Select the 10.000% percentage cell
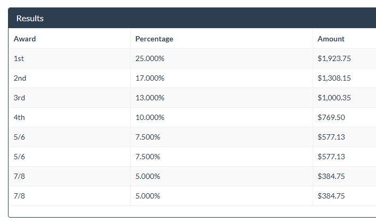 pyautogui.click(x=150, y=117)
